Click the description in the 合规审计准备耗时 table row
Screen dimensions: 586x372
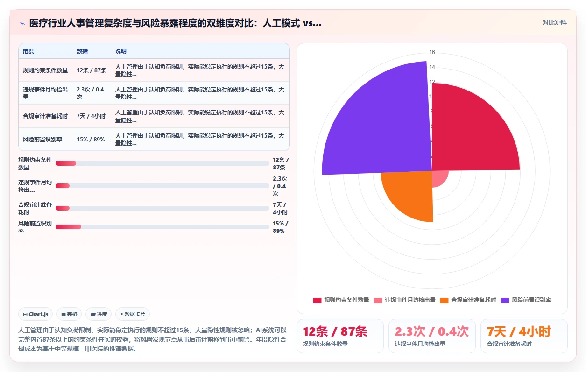pyautogui.click(x=200, y=116)
